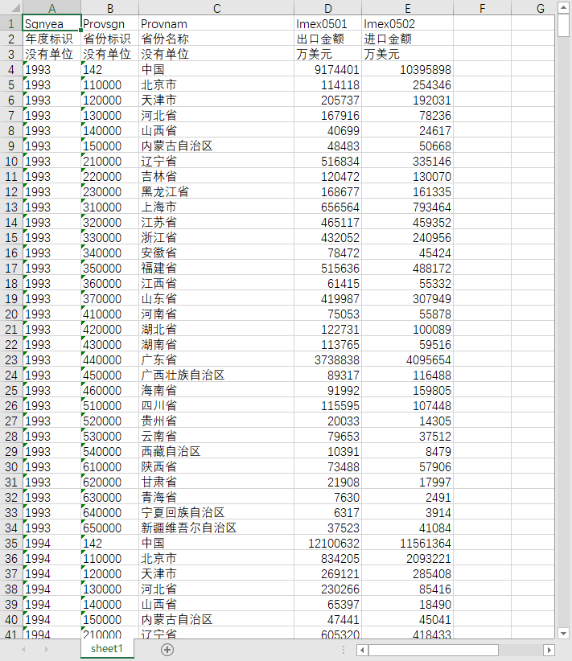
Task: Select cell containing Sgnyea
Action: 51,23
